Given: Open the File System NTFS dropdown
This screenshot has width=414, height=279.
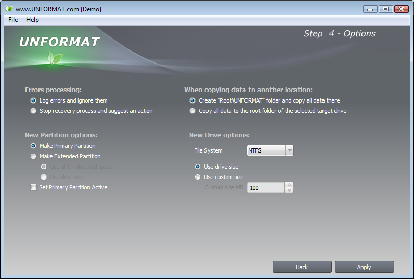Looking at the screenshot, I should pyautogui.click(x=270, y=150).
